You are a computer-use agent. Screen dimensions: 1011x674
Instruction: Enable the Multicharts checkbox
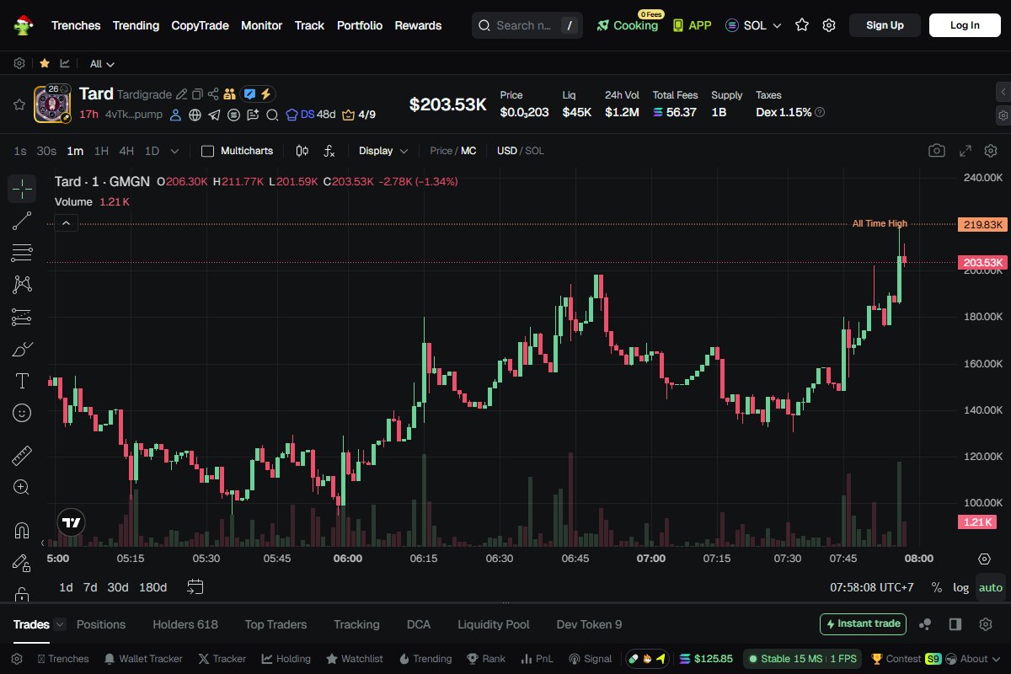coord(208,151)
